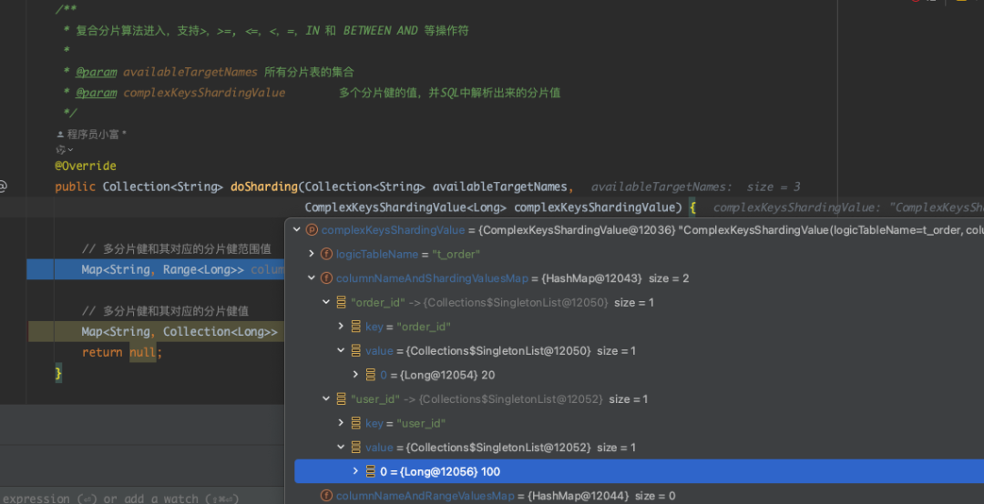Screen dimensions: 984x504
Task: Open the inlay hints dropdown above @Override
Action: click(64, 150)
